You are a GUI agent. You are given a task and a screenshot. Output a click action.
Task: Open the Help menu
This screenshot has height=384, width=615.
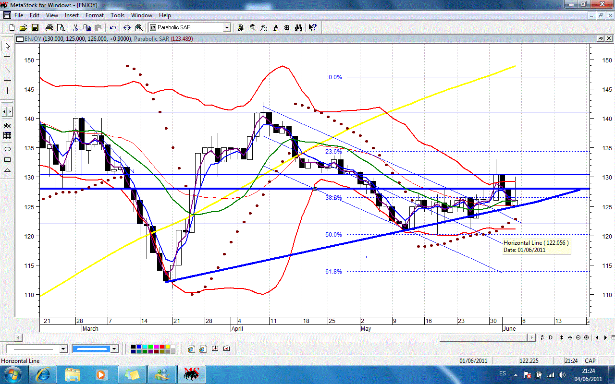tap(165, 15)
